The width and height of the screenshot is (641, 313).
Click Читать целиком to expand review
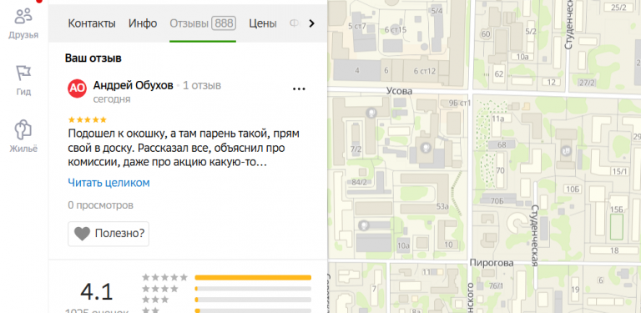point(109,183)
